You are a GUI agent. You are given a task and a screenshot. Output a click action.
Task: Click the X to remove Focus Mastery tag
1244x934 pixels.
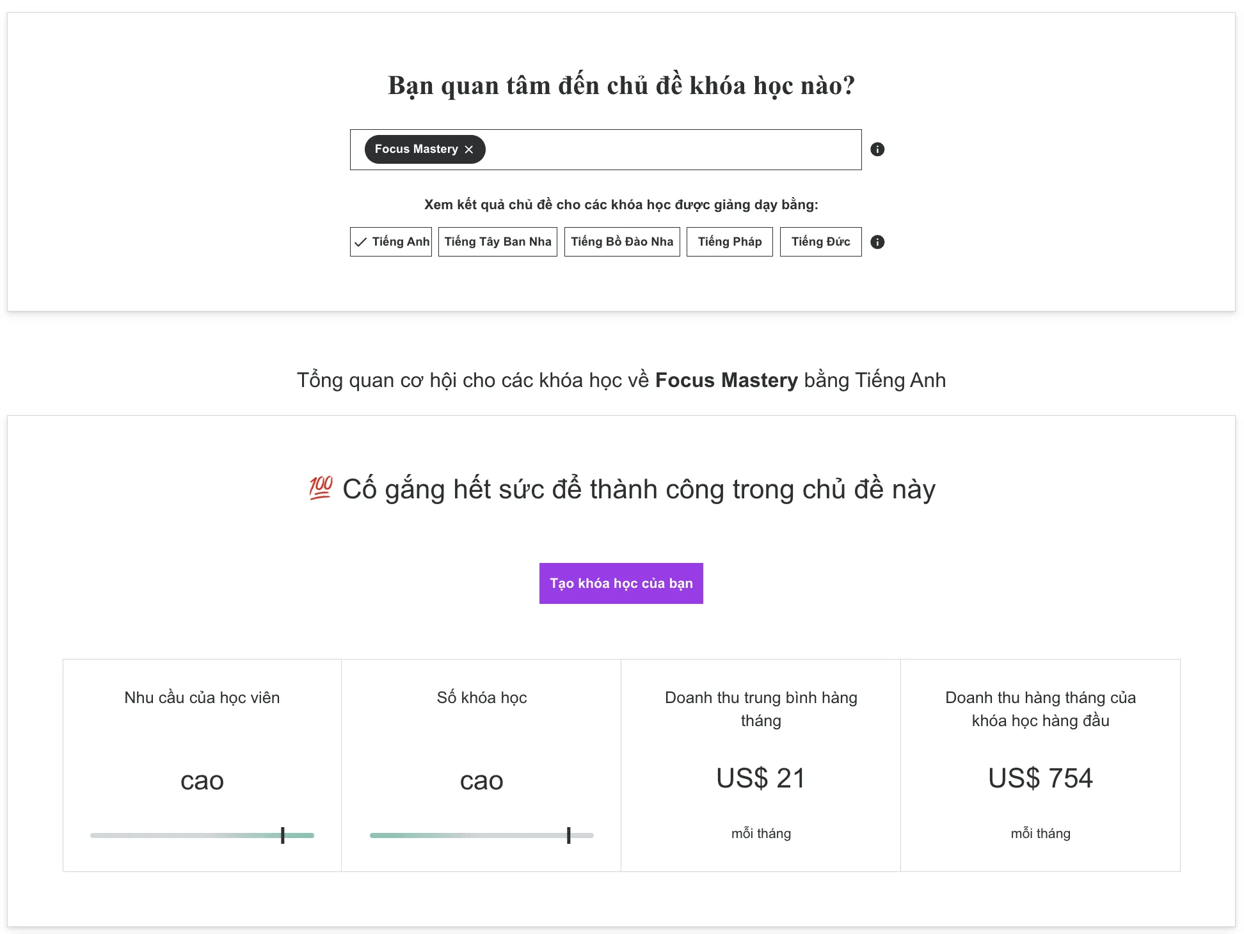470,149
